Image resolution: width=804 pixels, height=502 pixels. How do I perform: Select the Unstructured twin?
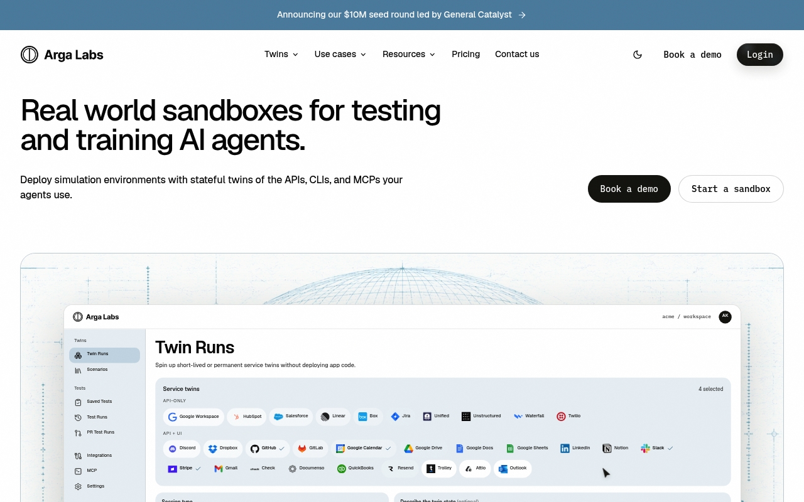click(x=481, y=417)
